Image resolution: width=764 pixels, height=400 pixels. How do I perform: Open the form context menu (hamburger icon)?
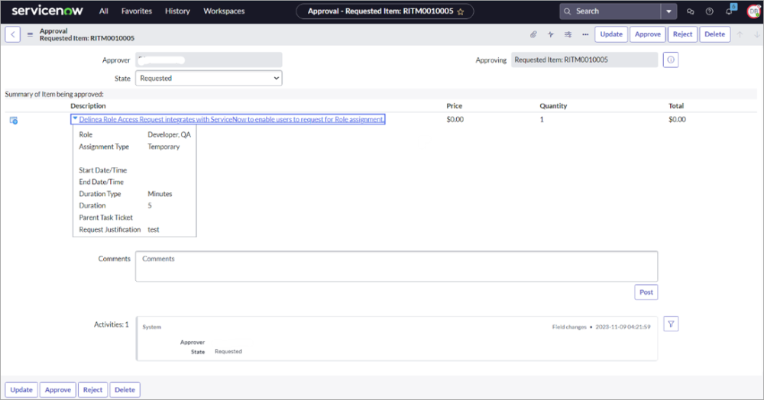click(31, 34)
